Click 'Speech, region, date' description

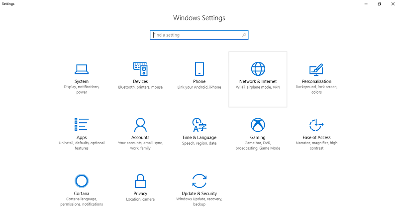point(199,143)
